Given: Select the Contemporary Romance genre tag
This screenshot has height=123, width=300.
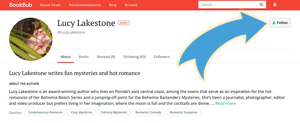Looking at the screenshot, I should (45, 112).
